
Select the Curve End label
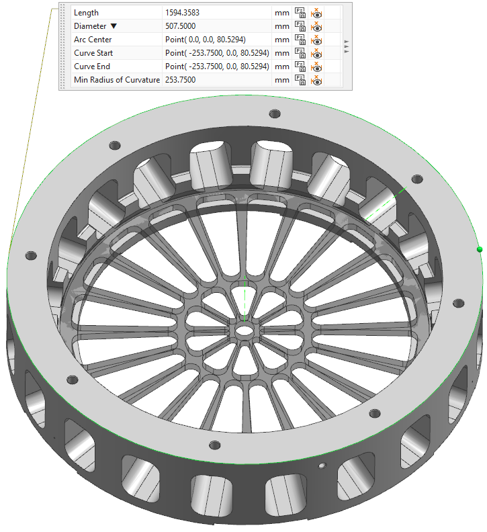[92, 66]
